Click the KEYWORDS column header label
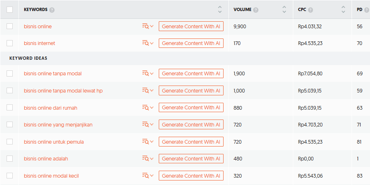Screen dimensions: 370x185 tap(36, 9)
